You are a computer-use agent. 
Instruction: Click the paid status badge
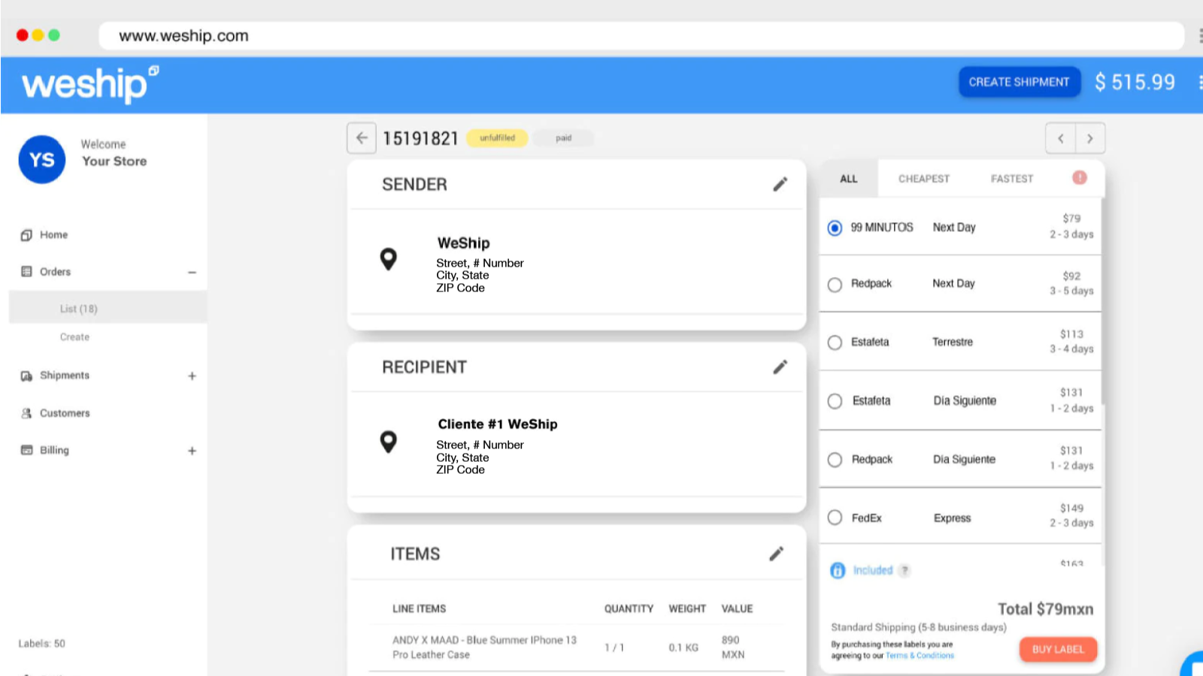point(563,138)
